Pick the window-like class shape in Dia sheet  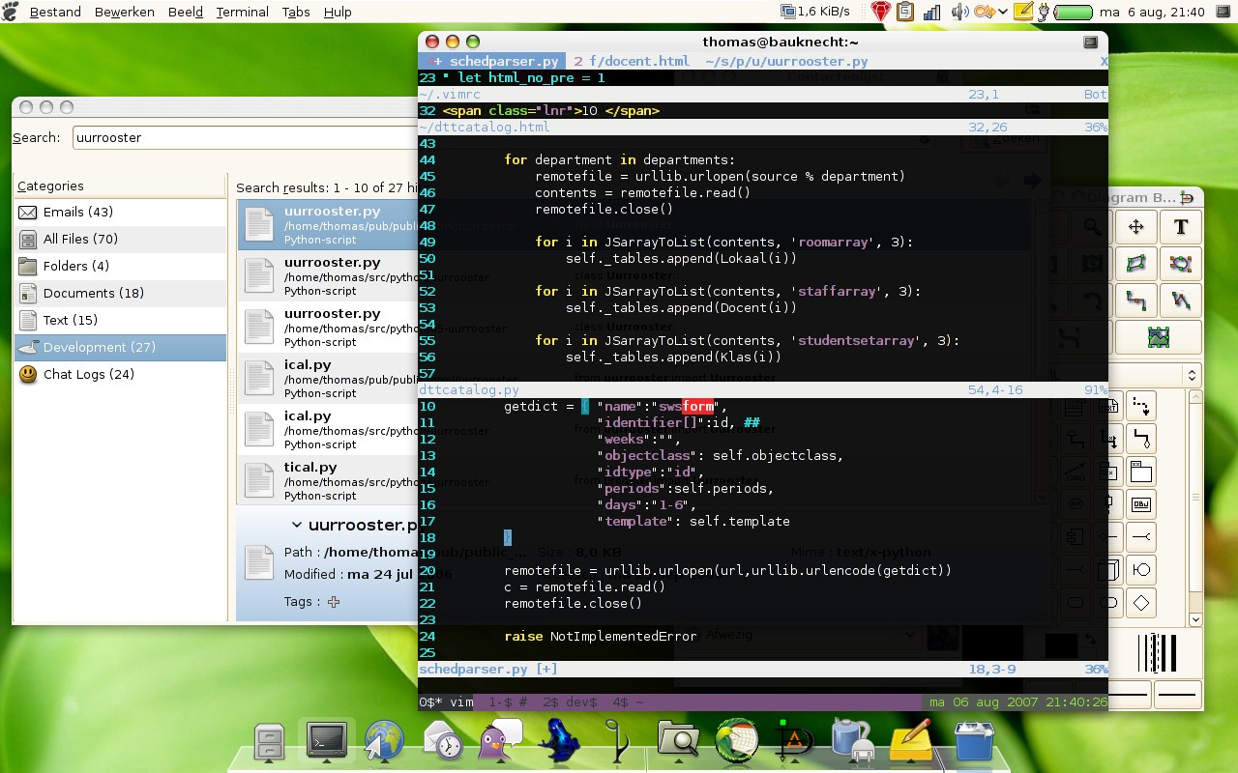pyautogui.click(x=1141, y=472)
